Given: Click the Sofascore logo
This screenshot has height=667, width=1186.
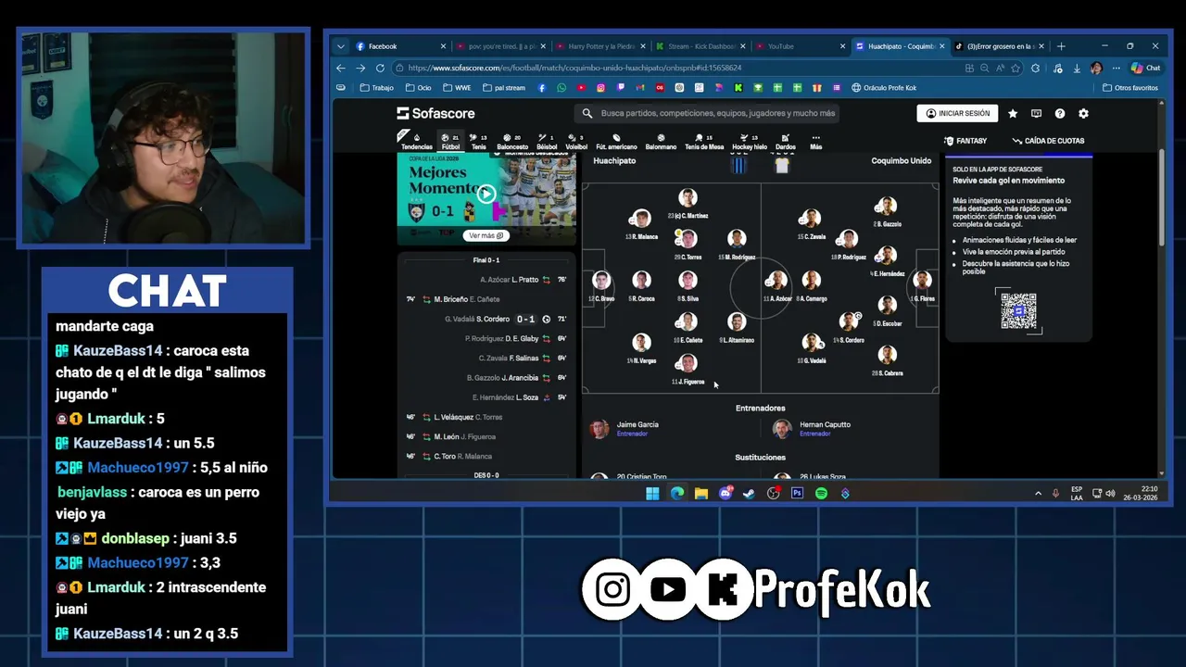Looking at the screenshot, I should [x=435, y=113].
